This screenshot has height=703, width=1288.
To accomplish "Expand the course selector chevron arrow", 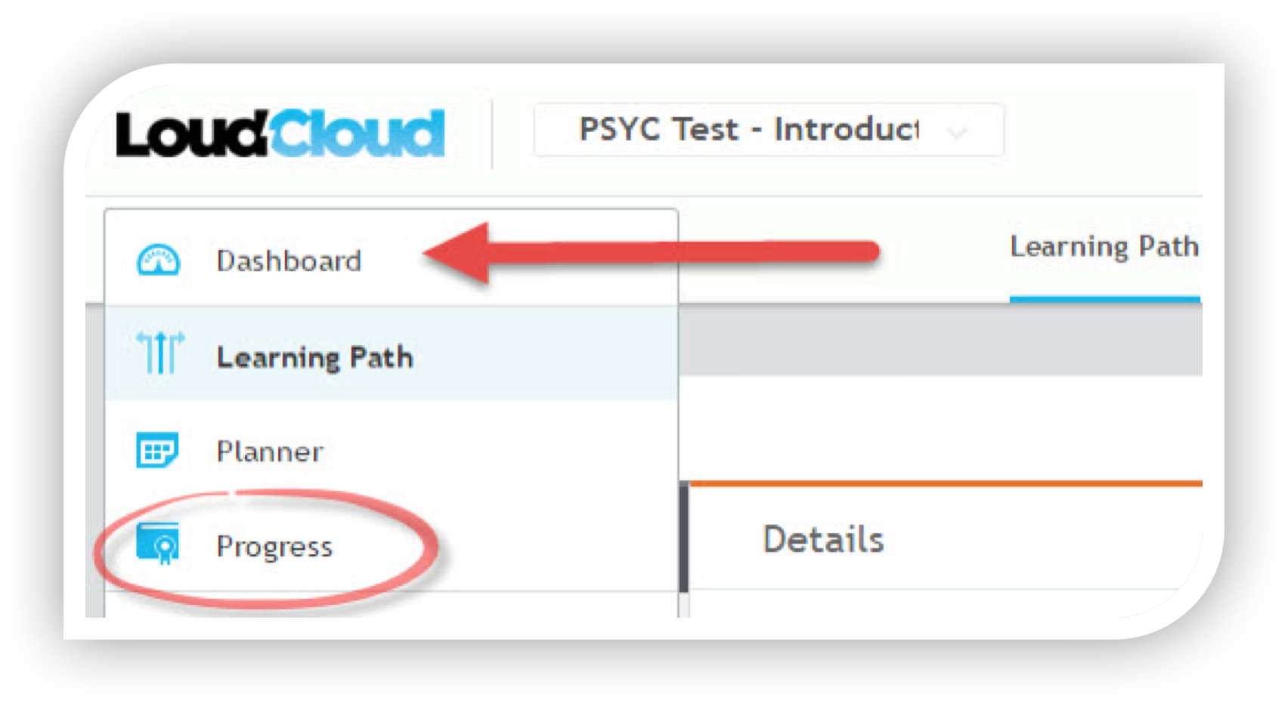I will point(958,133).
